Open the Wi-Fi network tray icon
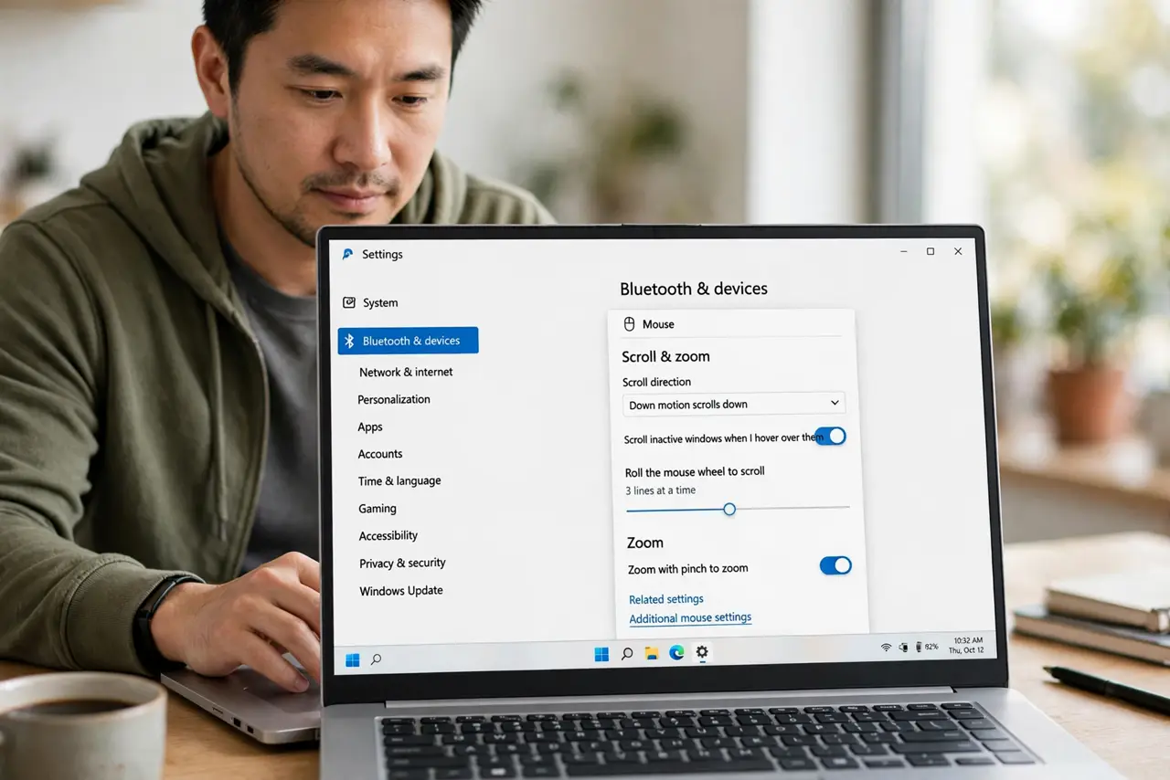 (886, 647)
